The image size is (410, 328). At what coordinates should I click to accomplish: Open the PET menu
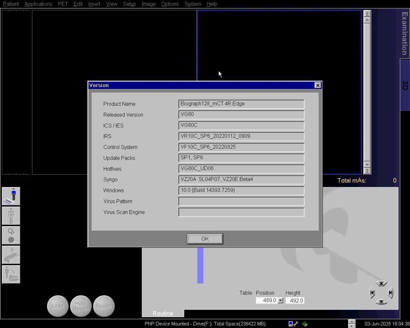coord(63,4)
